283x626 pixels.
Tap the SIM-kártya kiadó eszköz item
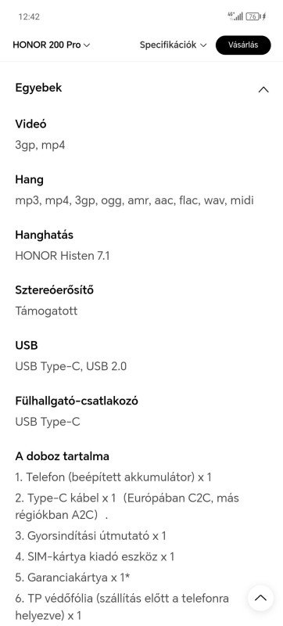[x=95, y=556]
